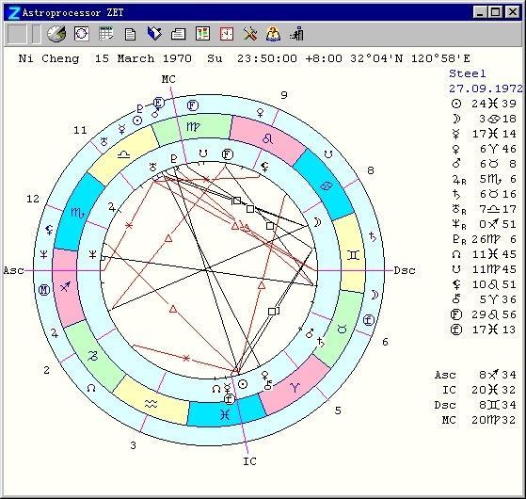Click the MC label above the chart
The height and width of the screenshot is (499, 526).
coord(168,79)
